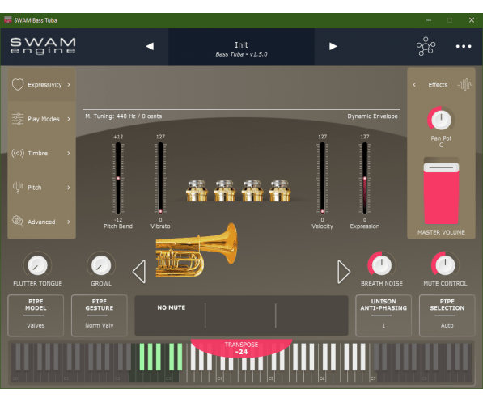Expand Expressivity chevron arrow
The width and height of the screenshot is (483, 402).
pyautogui.click(x=69, y=84)
